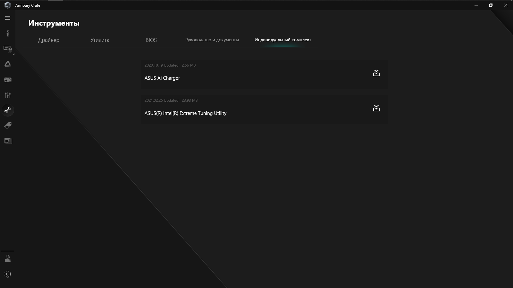Open Game Deals tag sidebar icon
Image resolution: width=513 pixels, height=288 pixels.
(x=8, y=125)
